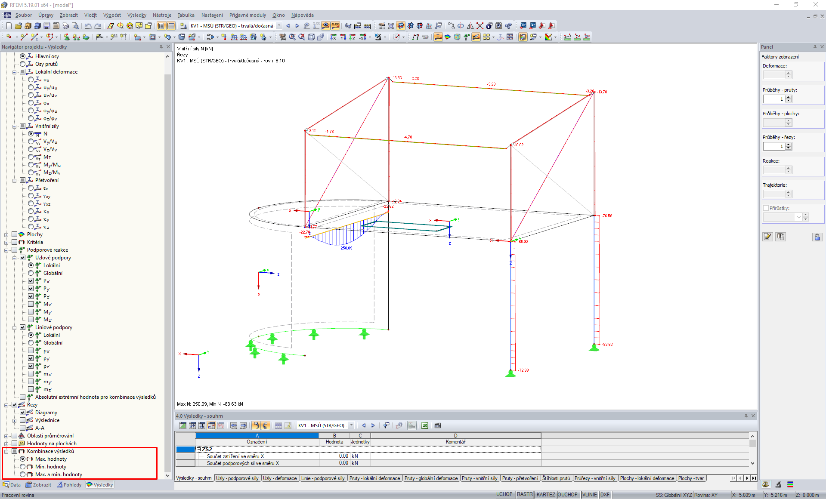Switch to the Zobrazit navigator tab
Image resolution: width=826 pixels, height=499 pixels.
pyautogui.click(x=38, y=485)
